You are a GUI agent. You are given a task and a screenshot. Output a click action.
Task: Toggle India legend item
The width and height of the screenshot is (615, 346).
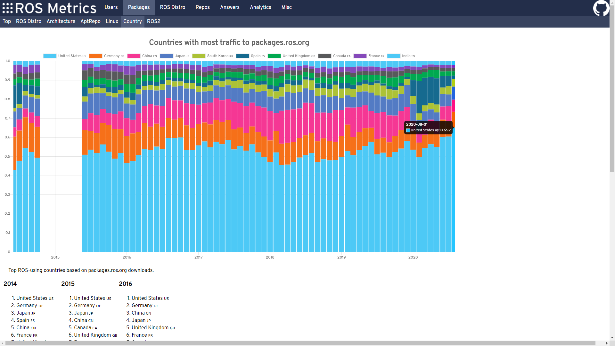click(x=393, y=56)
